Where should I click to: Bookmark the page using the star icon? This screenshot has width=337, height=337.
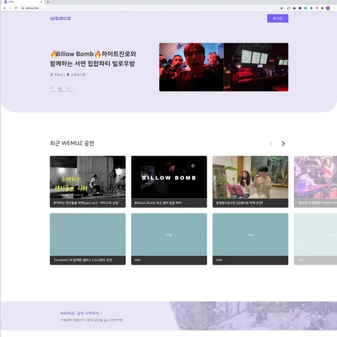[x=282, y=8]
